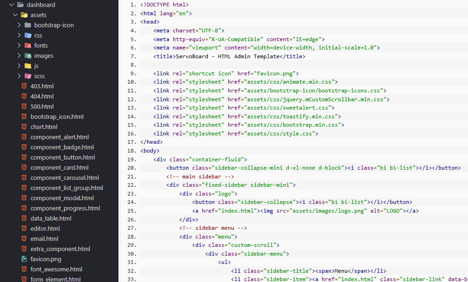Click the ServoBoard title text on line 7

228,56
